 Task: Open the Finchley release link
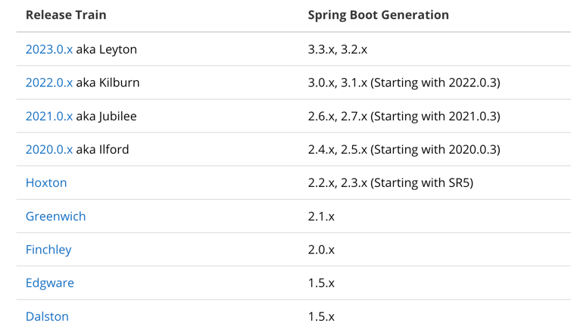[48, 250]
